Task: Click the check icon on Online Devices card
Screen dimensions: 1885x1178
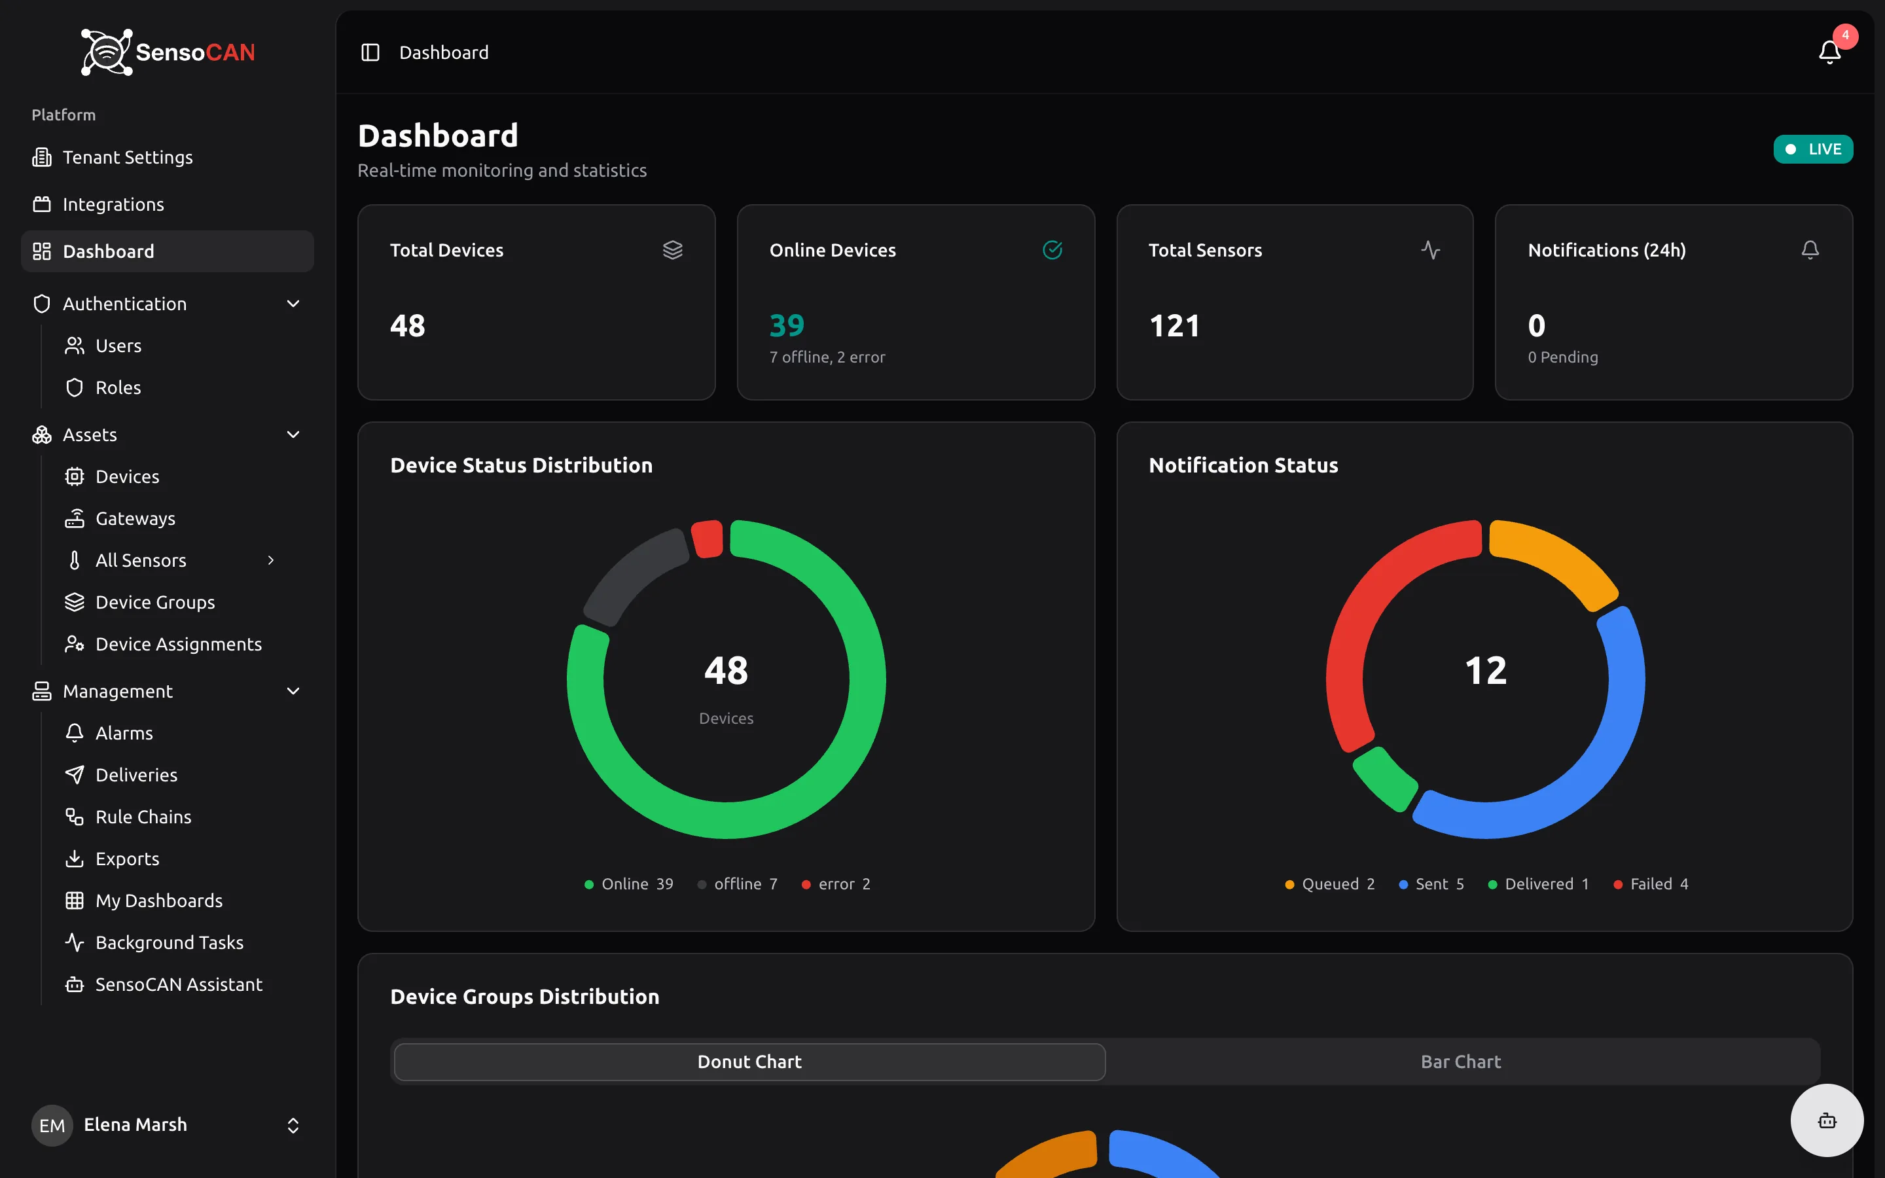Action: (x=1052, y=250)
